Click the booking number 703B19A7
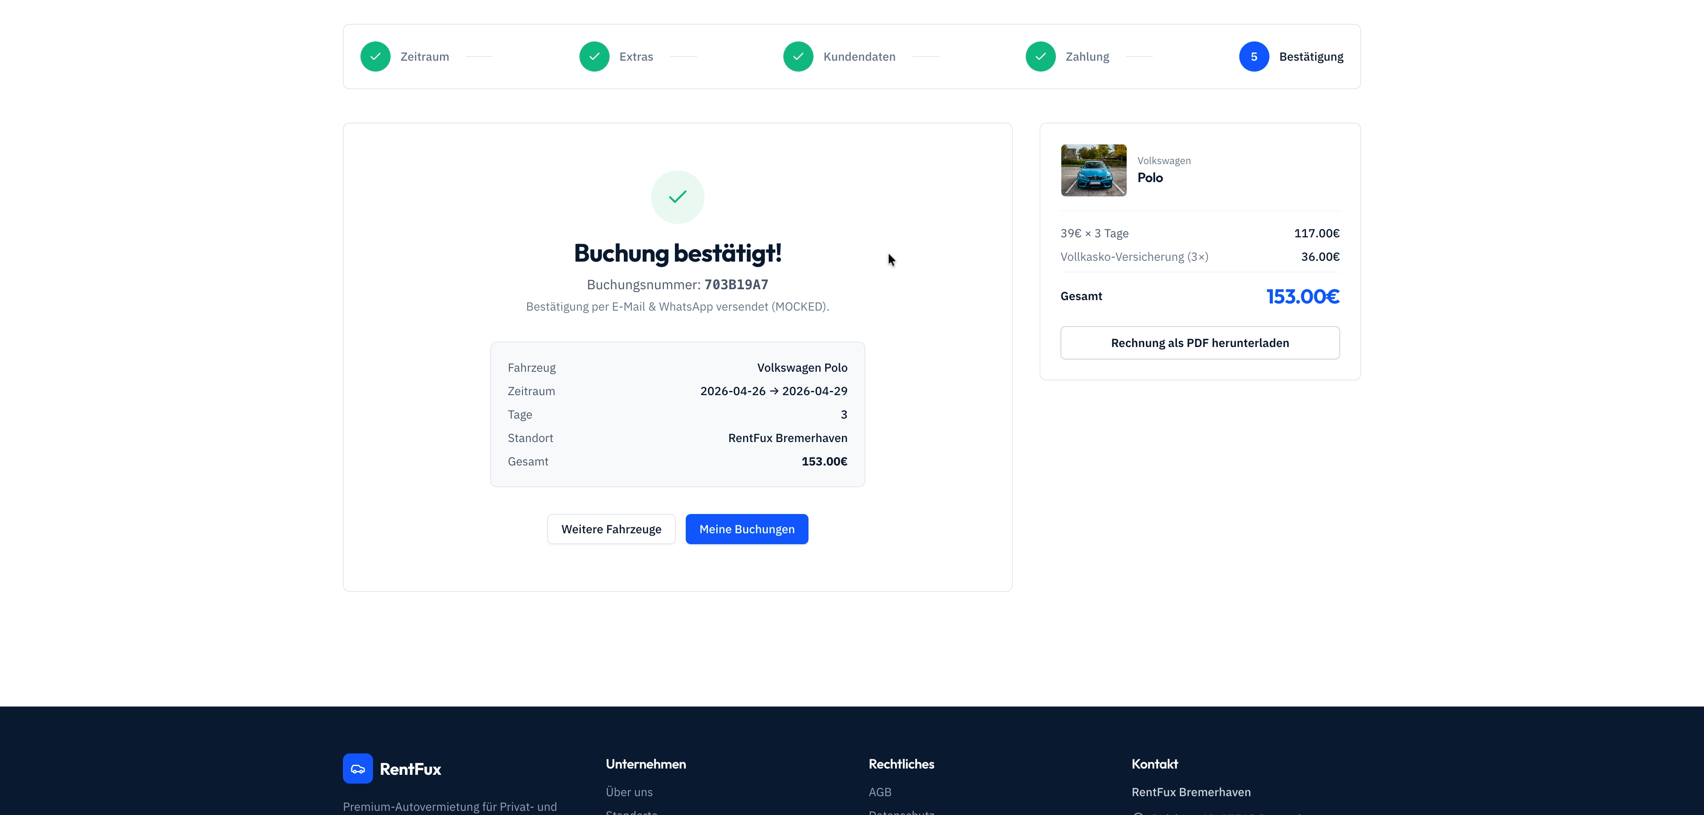Image resolution: width=1704 pixels, height=815 pixels. click(736, 285)
